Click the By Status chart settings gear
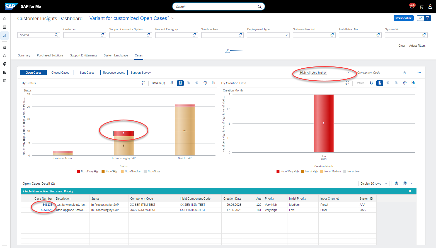 click(205, 83)
